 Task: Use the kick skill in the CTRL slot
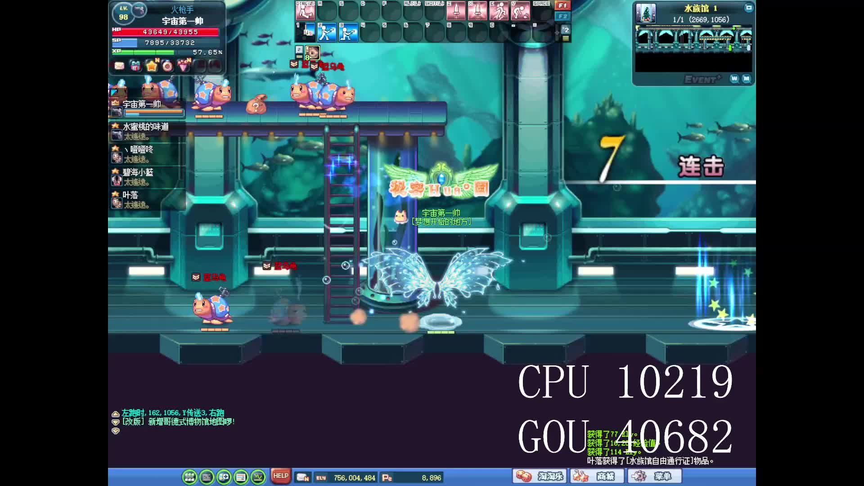coord(305,11)
